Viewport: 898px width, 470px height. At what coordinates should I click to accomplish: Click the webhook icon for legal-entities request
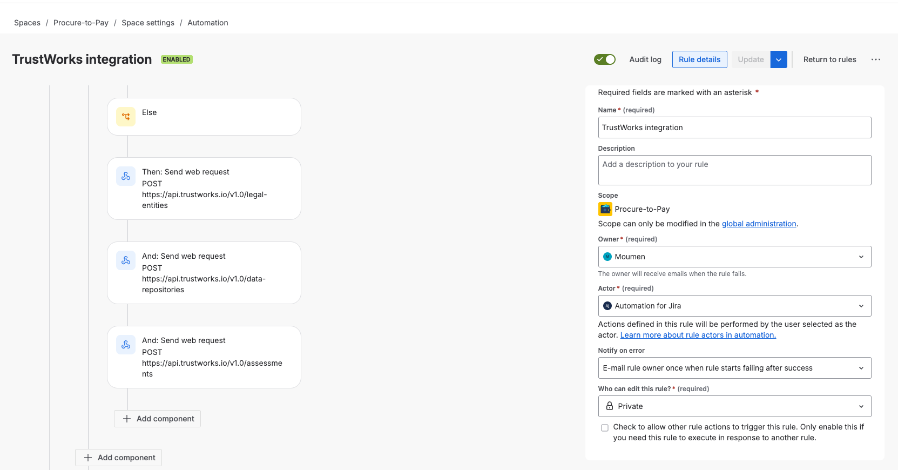(x=126, y=176)
